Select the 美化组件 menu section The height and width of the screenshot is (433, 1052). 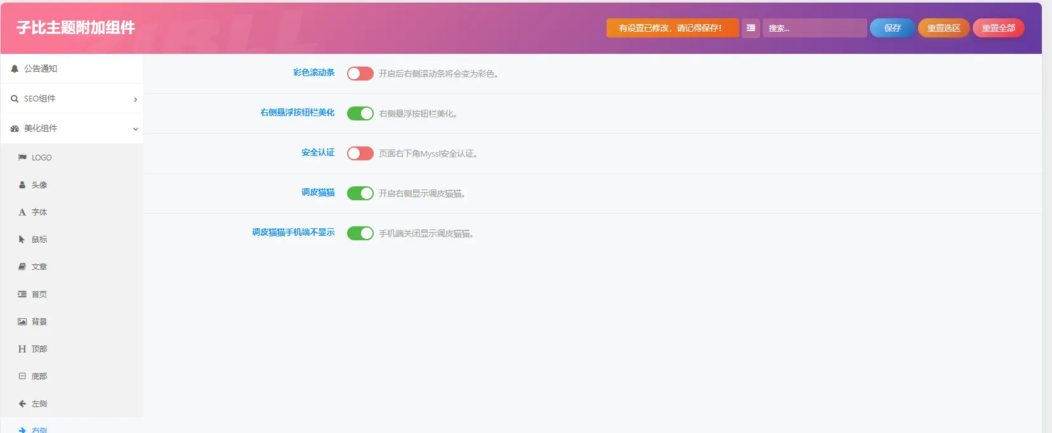click(x=72, y=128)
